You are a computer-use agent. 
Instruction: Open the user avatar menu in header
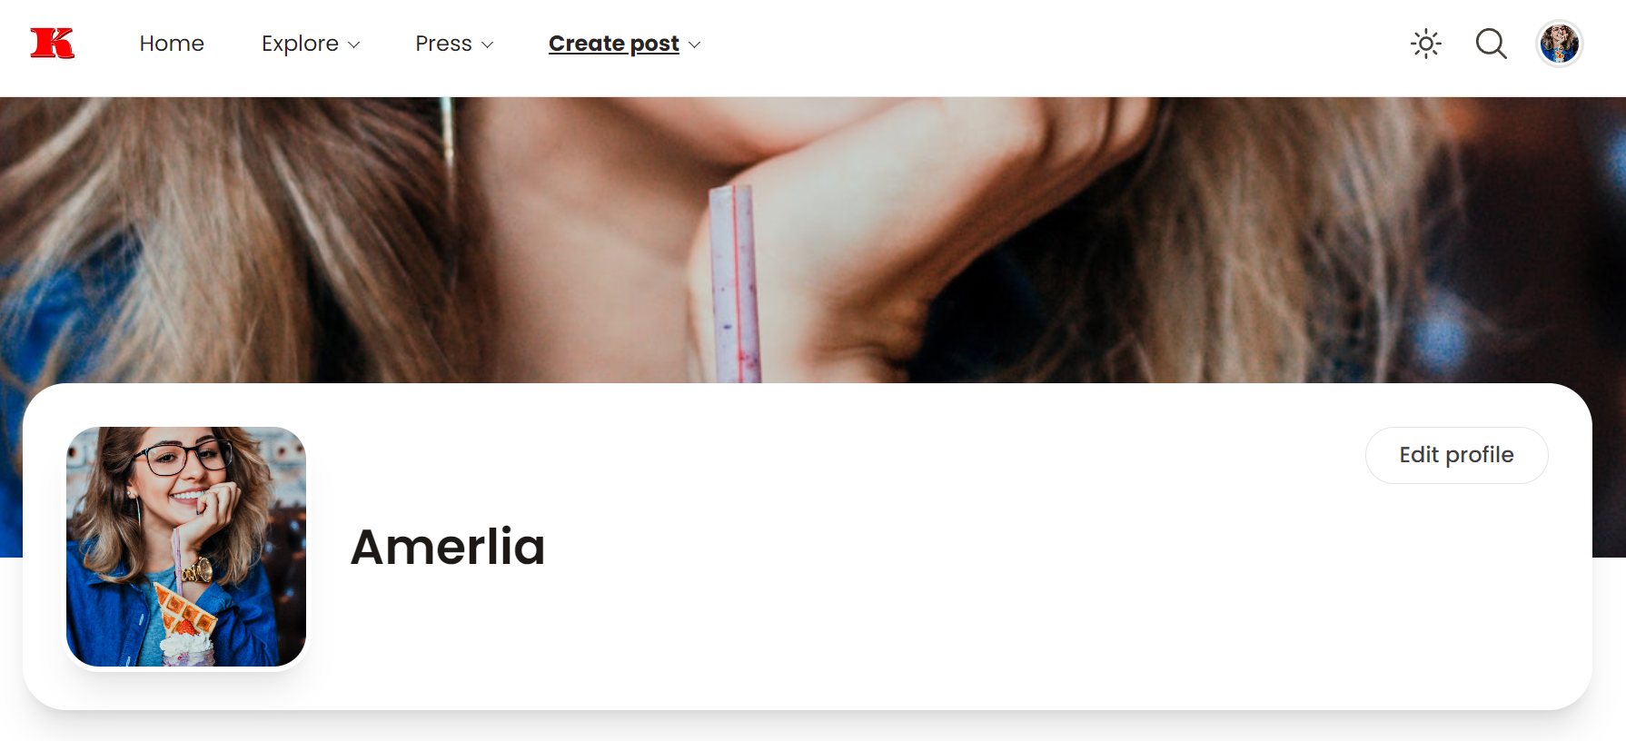[x=1560, y=44]
